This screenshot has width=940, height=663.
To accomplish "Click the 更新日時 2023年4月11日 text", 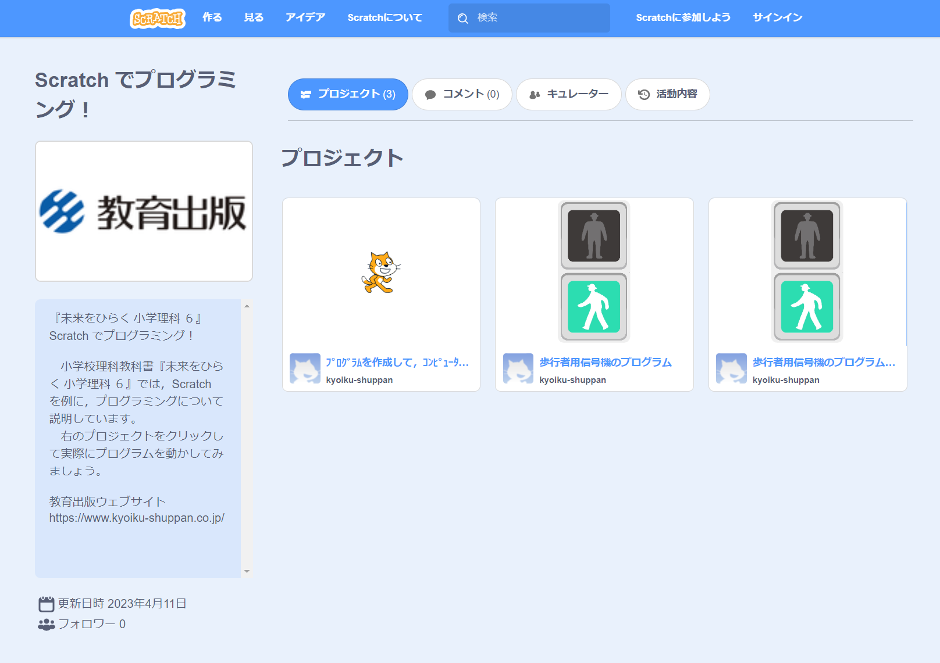I will coord(122,604).
